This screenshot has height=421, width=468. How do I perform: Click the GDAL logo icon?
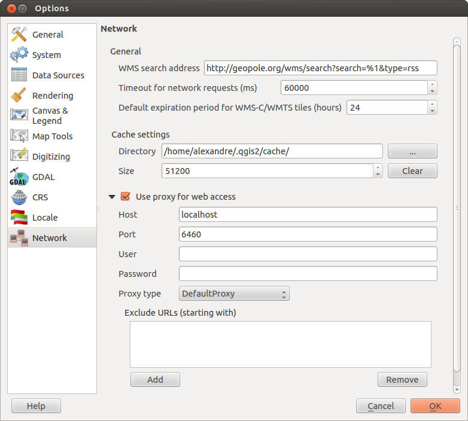coord(19,177)
